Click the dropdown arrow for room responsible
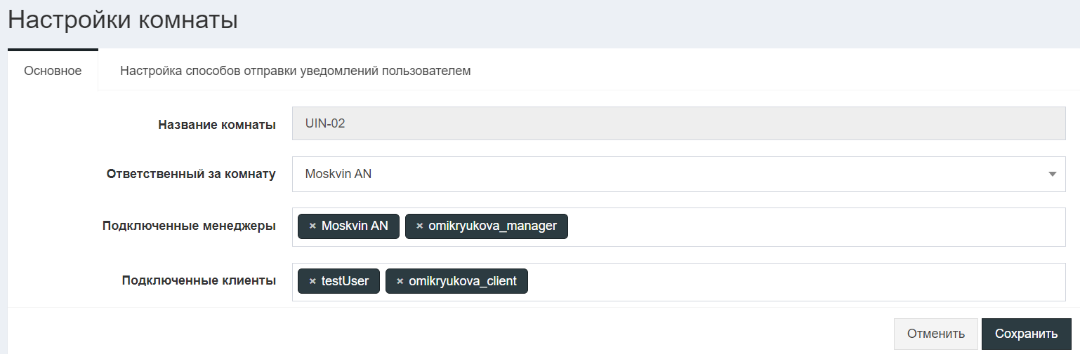 pyautogui.click(x=1052, y=174)
